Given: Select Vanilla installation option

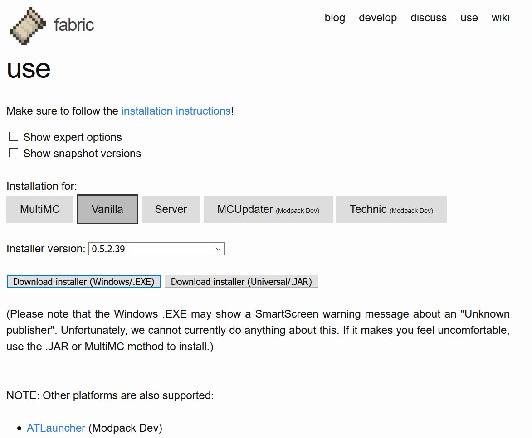Looking at the screenshot, I should [x=107, y=209].
